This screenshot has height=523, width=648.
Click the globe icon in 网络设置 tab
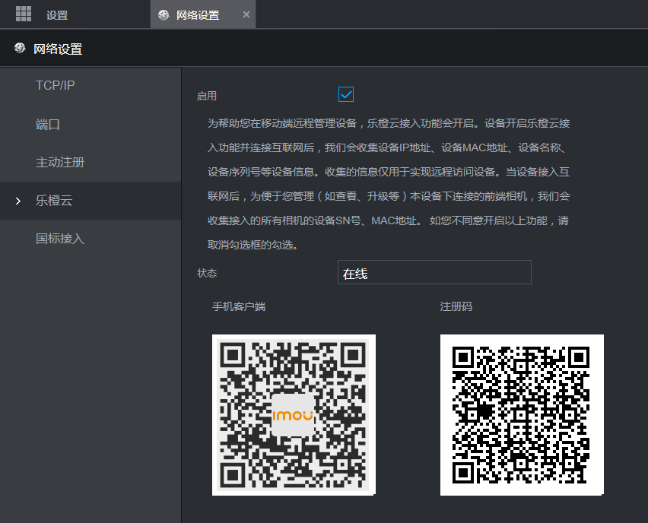[163, 15]
